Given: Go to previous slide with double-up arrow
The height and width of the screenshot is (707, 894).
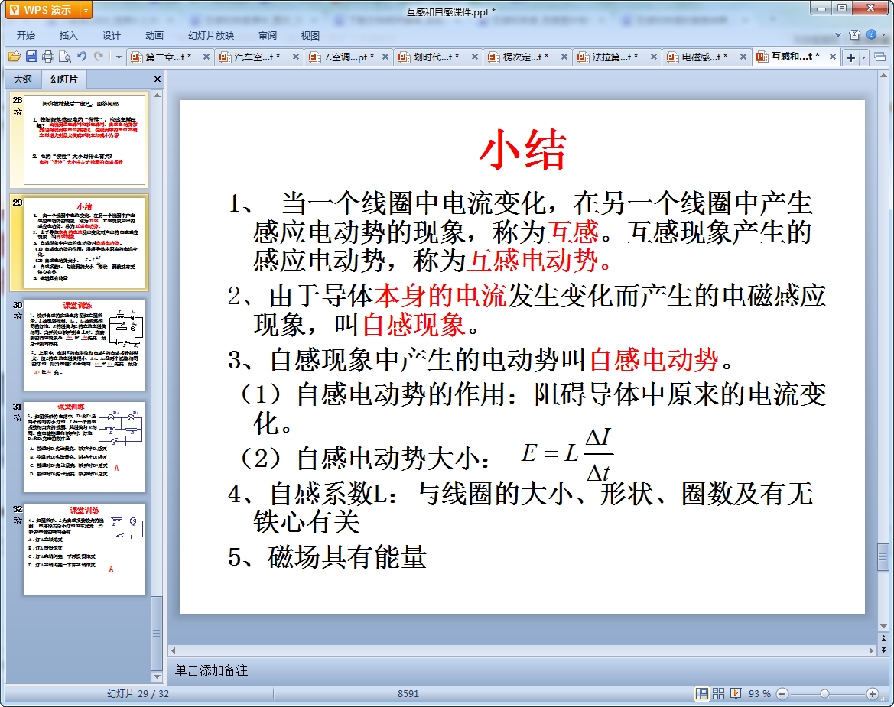Looking at the screenshot, I should pos(883,638).
